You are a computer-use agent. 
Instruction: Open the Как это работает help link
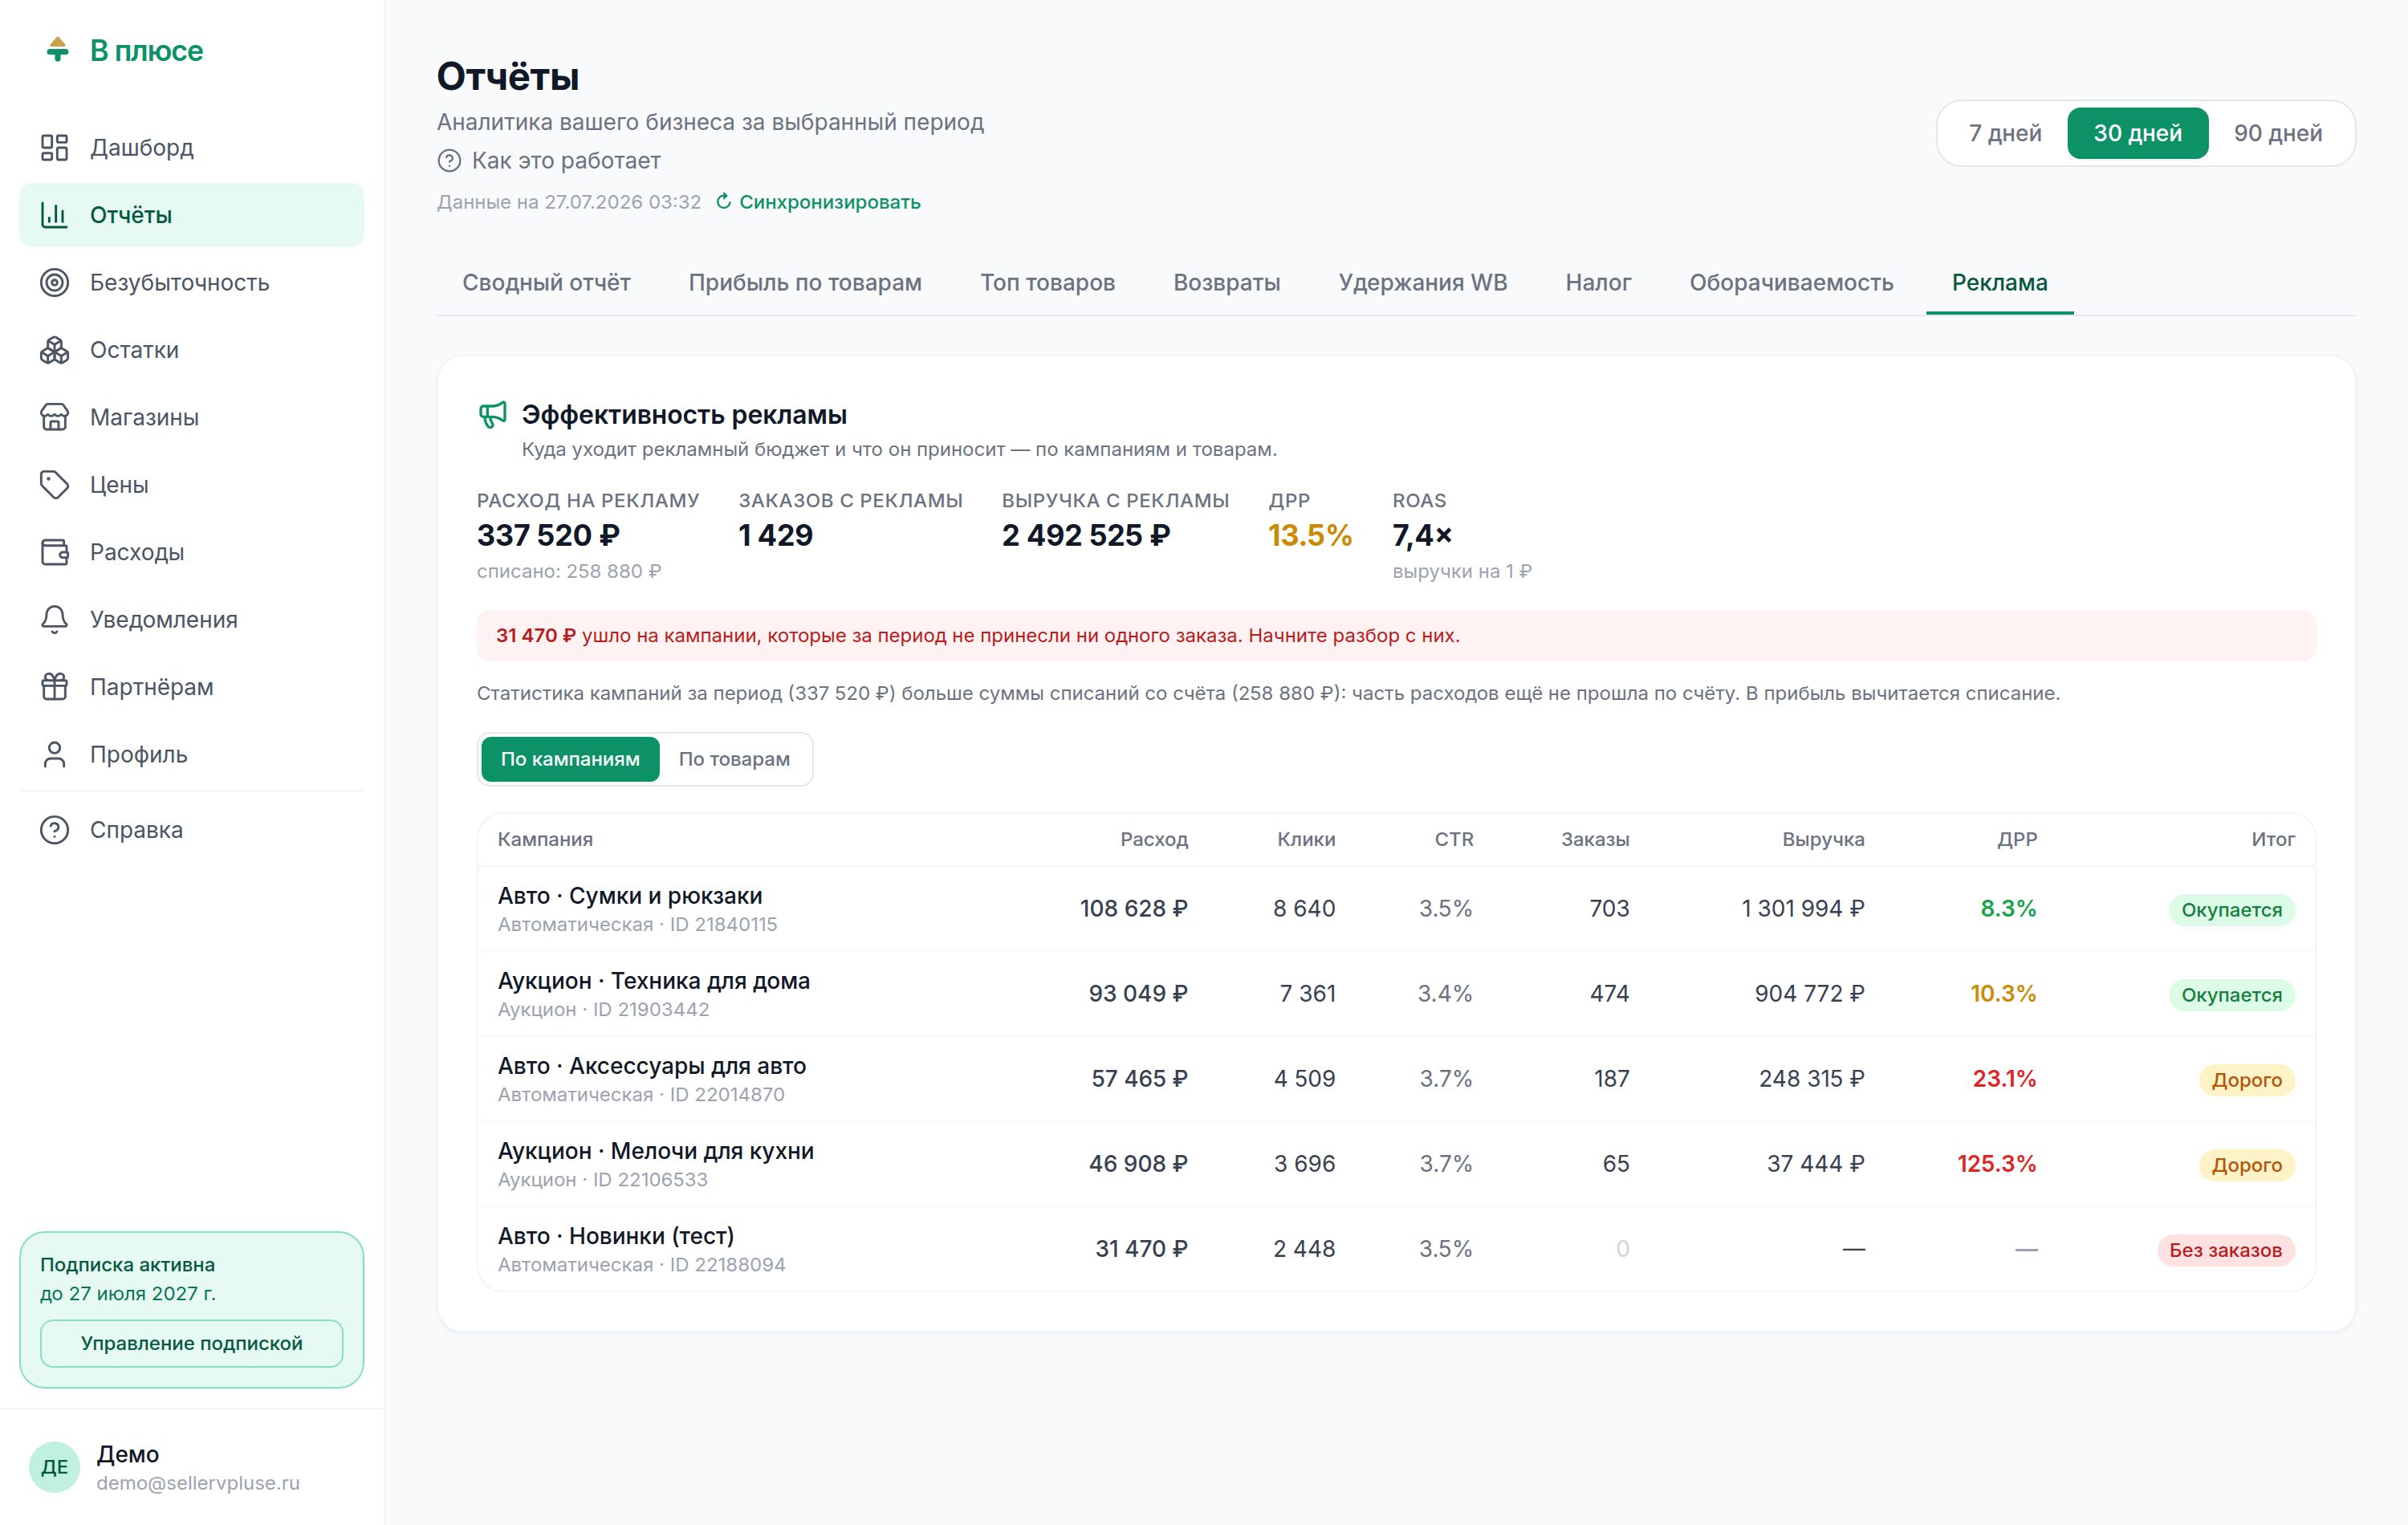549,161
